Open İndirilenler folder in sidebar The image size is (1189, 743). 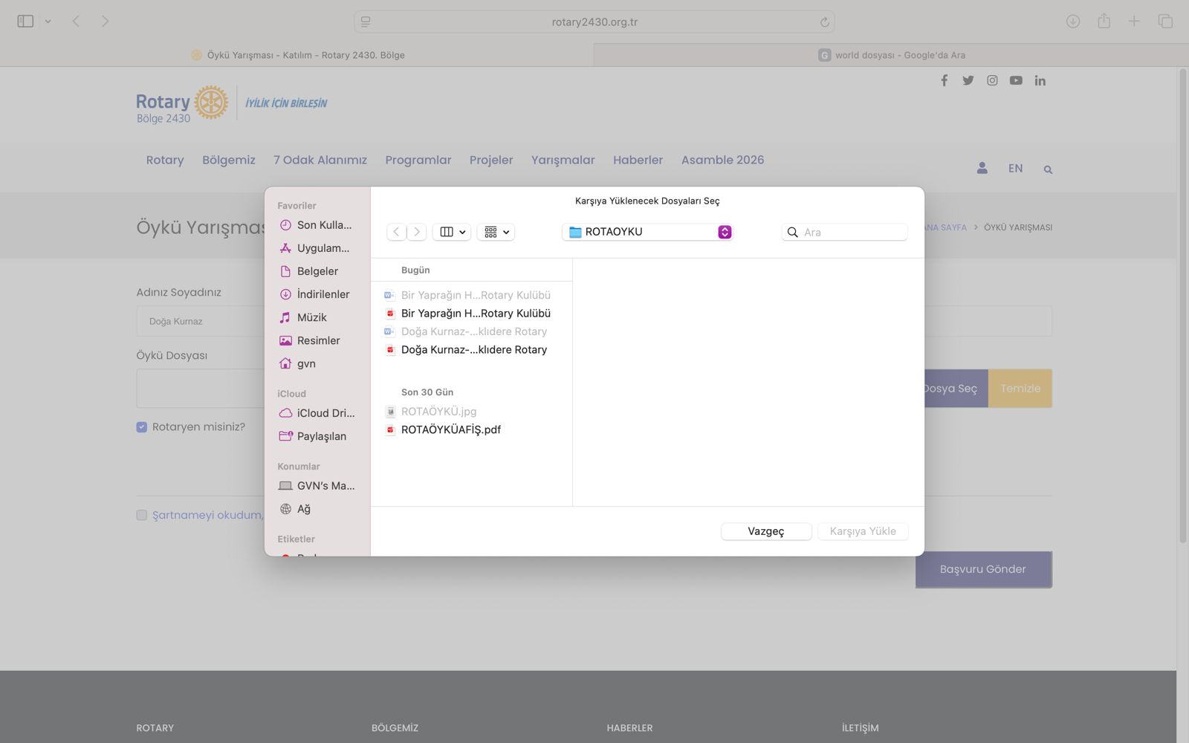(323, 294)
